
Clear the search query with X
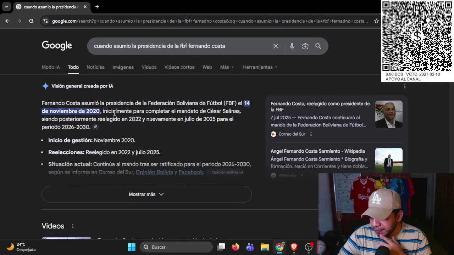coord(276,46)
